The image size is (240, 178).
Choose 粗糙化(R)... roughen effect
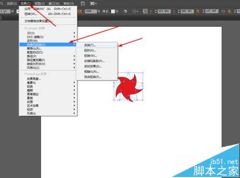[97, 71]
